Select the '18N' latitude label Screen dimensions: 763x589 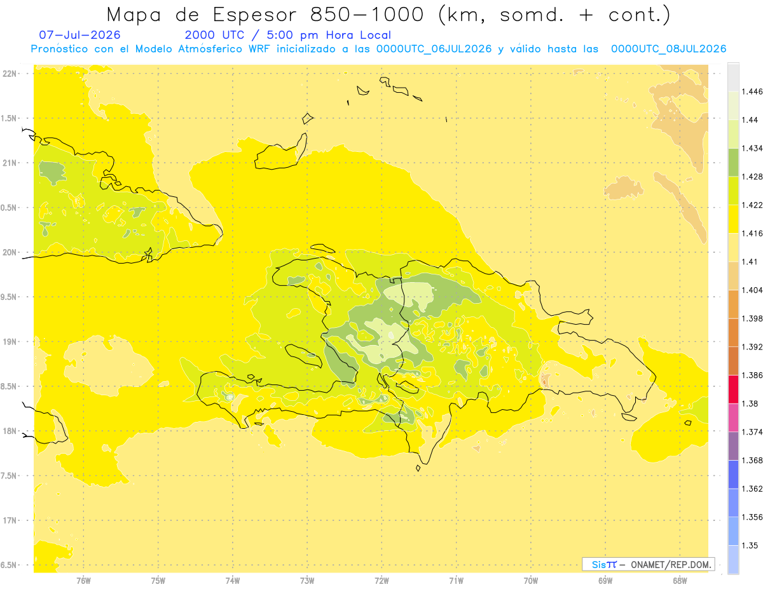coord(9,431)
